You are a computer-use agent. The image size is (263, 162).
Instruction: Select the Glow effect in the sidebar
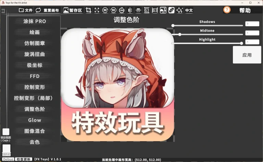[35, 120]
